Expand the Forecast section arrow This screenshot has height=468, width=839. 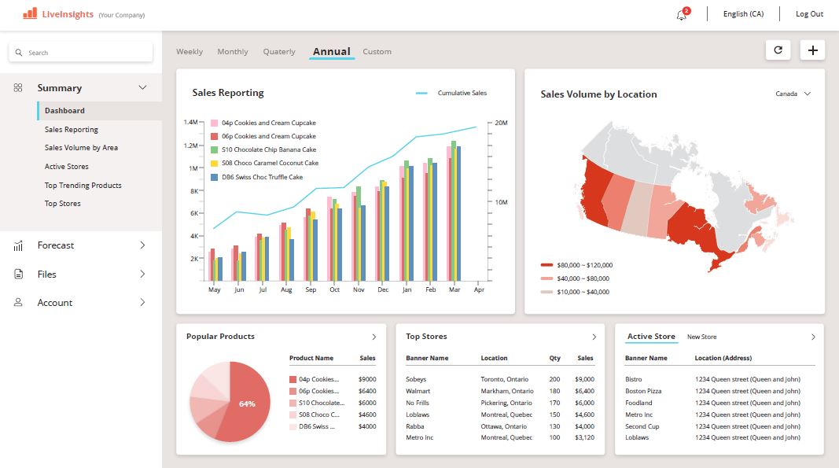click(142, 245)
